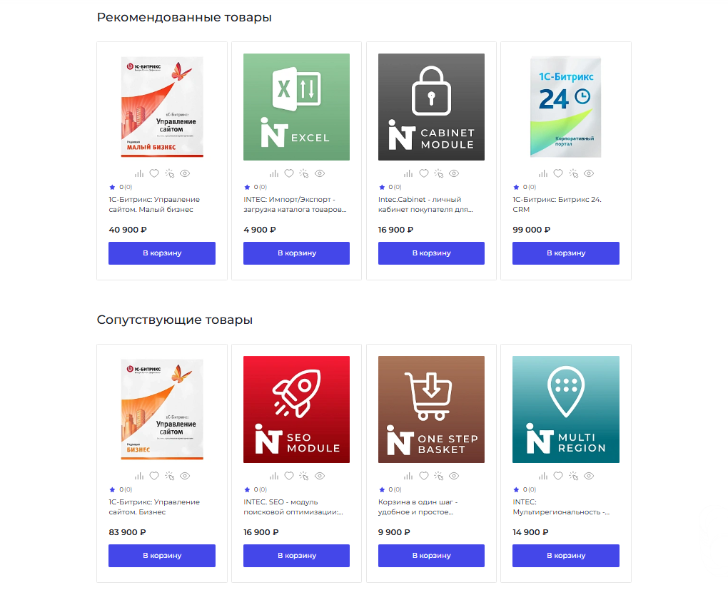Add INTEC Мультирегиональность to comparison
728x595 pixels.
pos(542,476)
